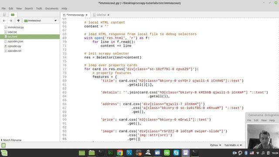Open the Camorama window Help menu
Image resolution: width=279 pixels, height=157 pixels.
pyautogui.click(x=272, y=120)
